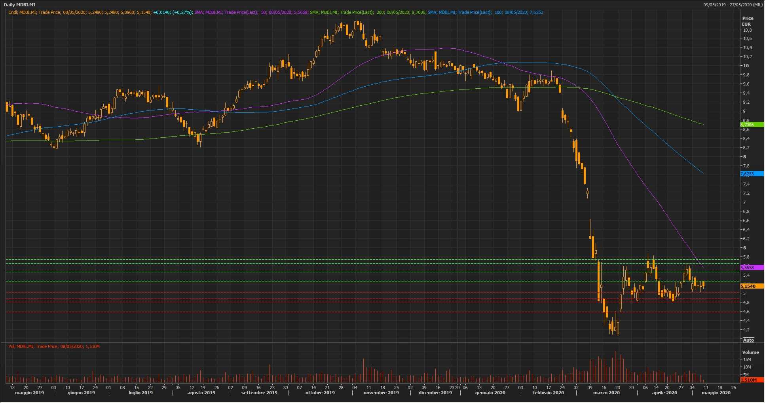Open the 09/05/2019 - 27/05/2020 date range

click(x=733, y=5)
